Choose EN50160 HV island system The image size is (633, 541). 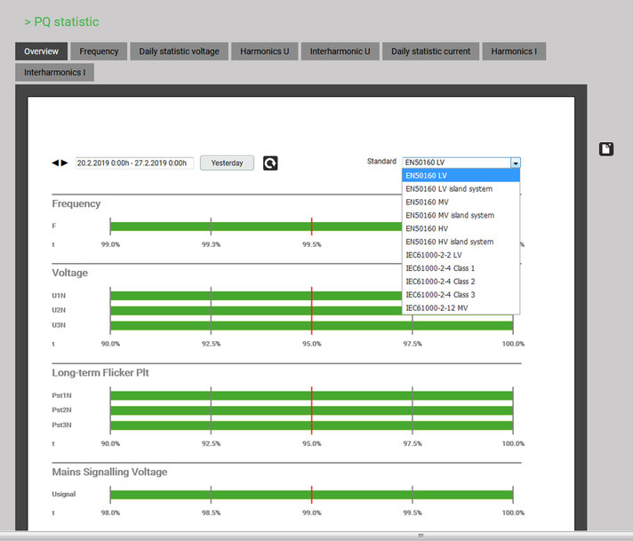coord(461,242)
